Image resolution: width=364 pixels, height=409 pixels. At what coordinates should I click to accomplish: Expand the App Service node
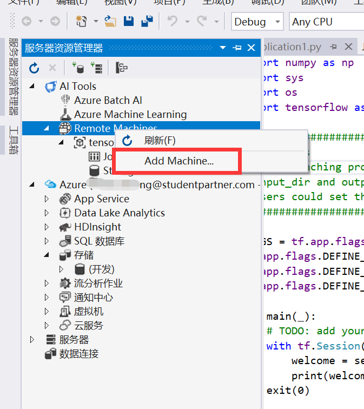(x=47, y=199)
